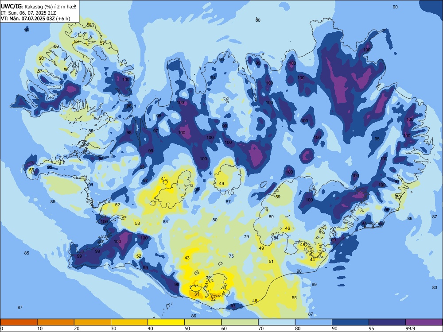This screenshot has height=332, width=443.
Task: Click the 30–40 legend color segment
Action: [129, 322]
